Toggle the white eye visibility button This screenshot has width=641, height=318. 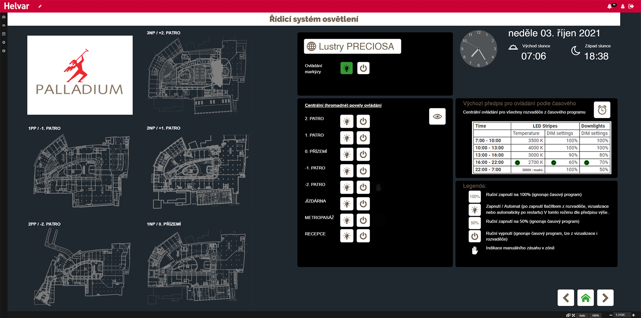point(437,116)
